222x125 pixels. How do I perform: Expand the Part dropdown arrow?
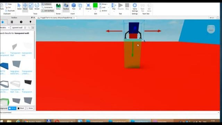coord(74,11)
